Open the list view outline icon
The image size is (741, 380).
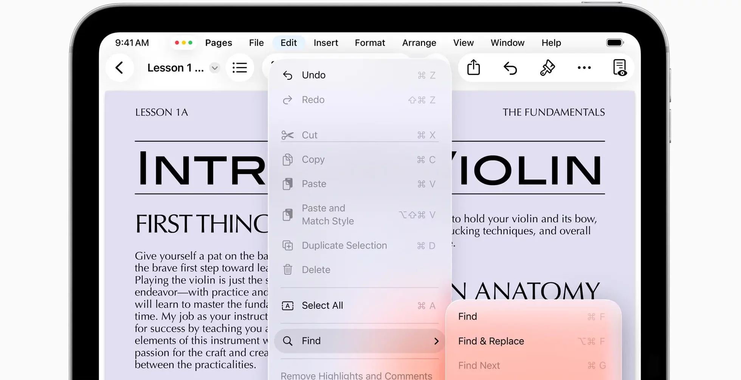coord(240,68)
